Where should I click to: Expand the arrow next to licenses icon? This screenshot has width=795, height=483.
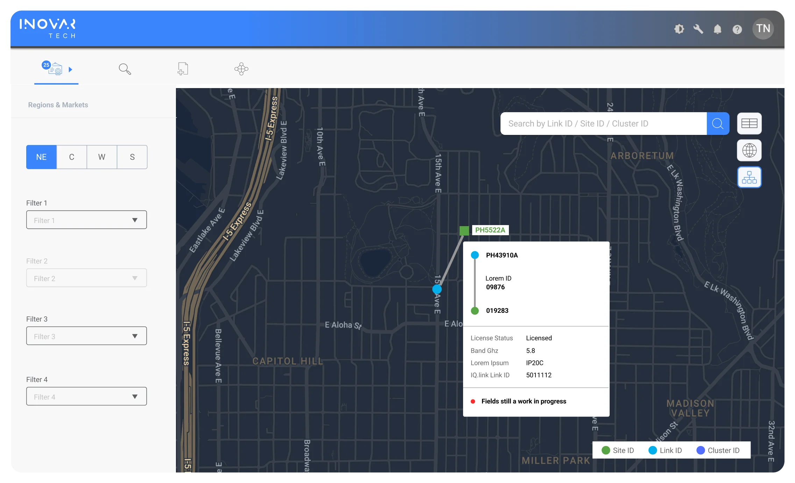coord(70,69)
